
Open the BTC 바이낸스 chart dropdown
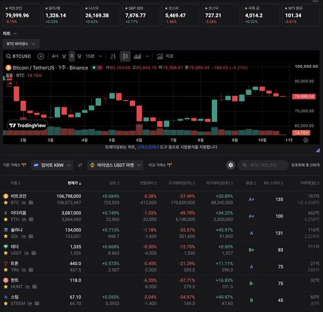click(x=21, y=44)
